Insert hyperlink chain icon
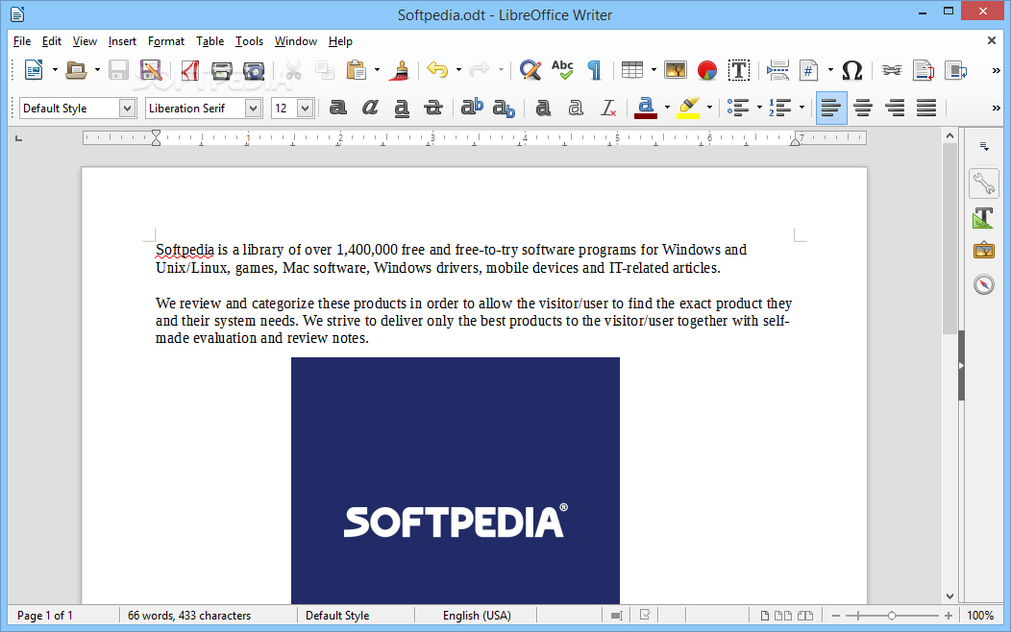The image size is (1011, 632). click(x=892, y=70)
